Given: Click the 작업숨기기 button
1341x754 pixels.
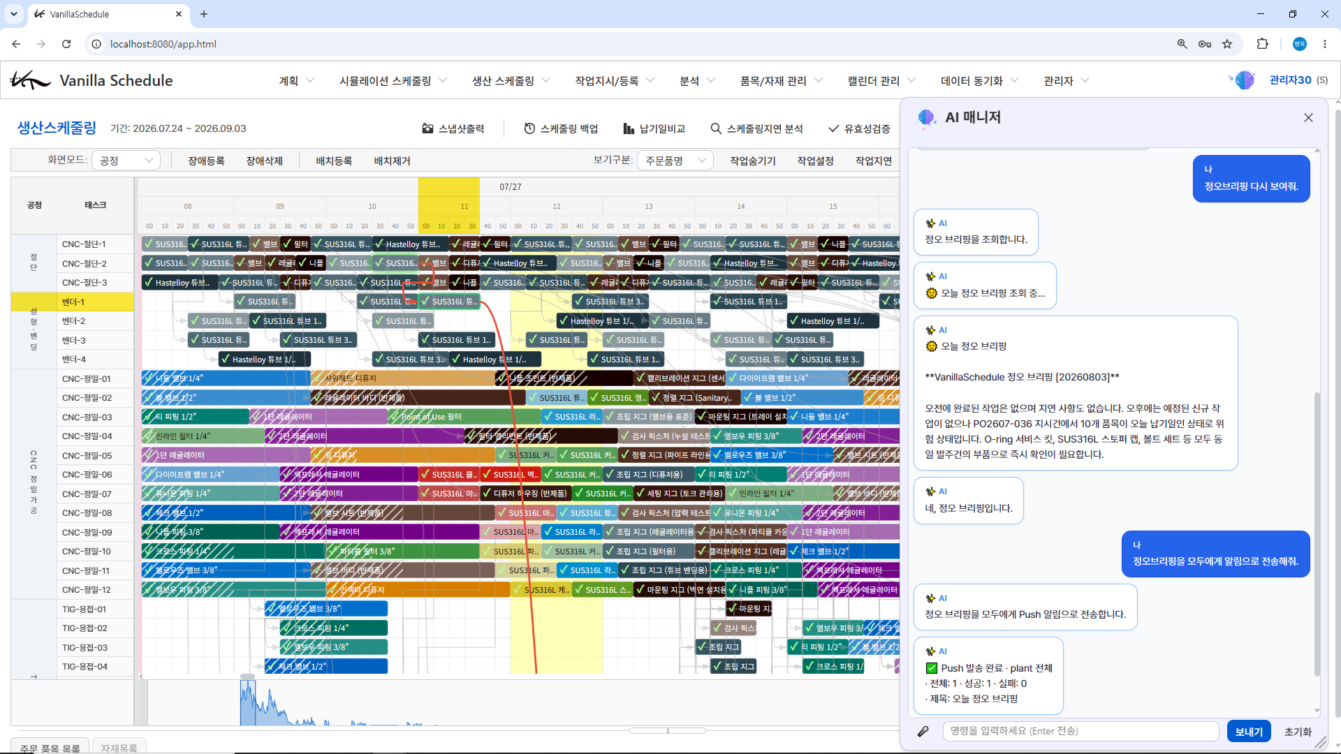Looking at the screenshot, I should coord(753,161).
